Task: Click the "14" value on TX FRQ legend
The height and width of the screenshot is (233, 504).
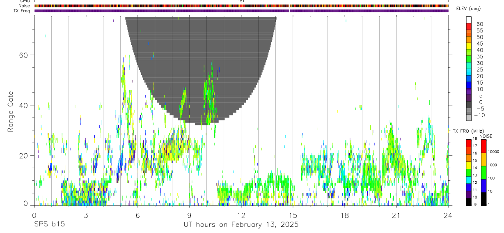Action: tap(475, 168)
